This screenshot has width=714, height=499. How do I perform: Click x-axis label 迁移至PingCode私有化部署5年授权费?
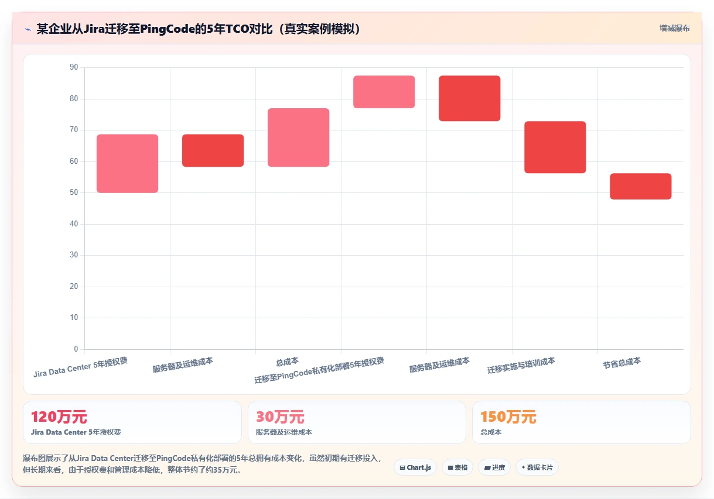point(319,370)
